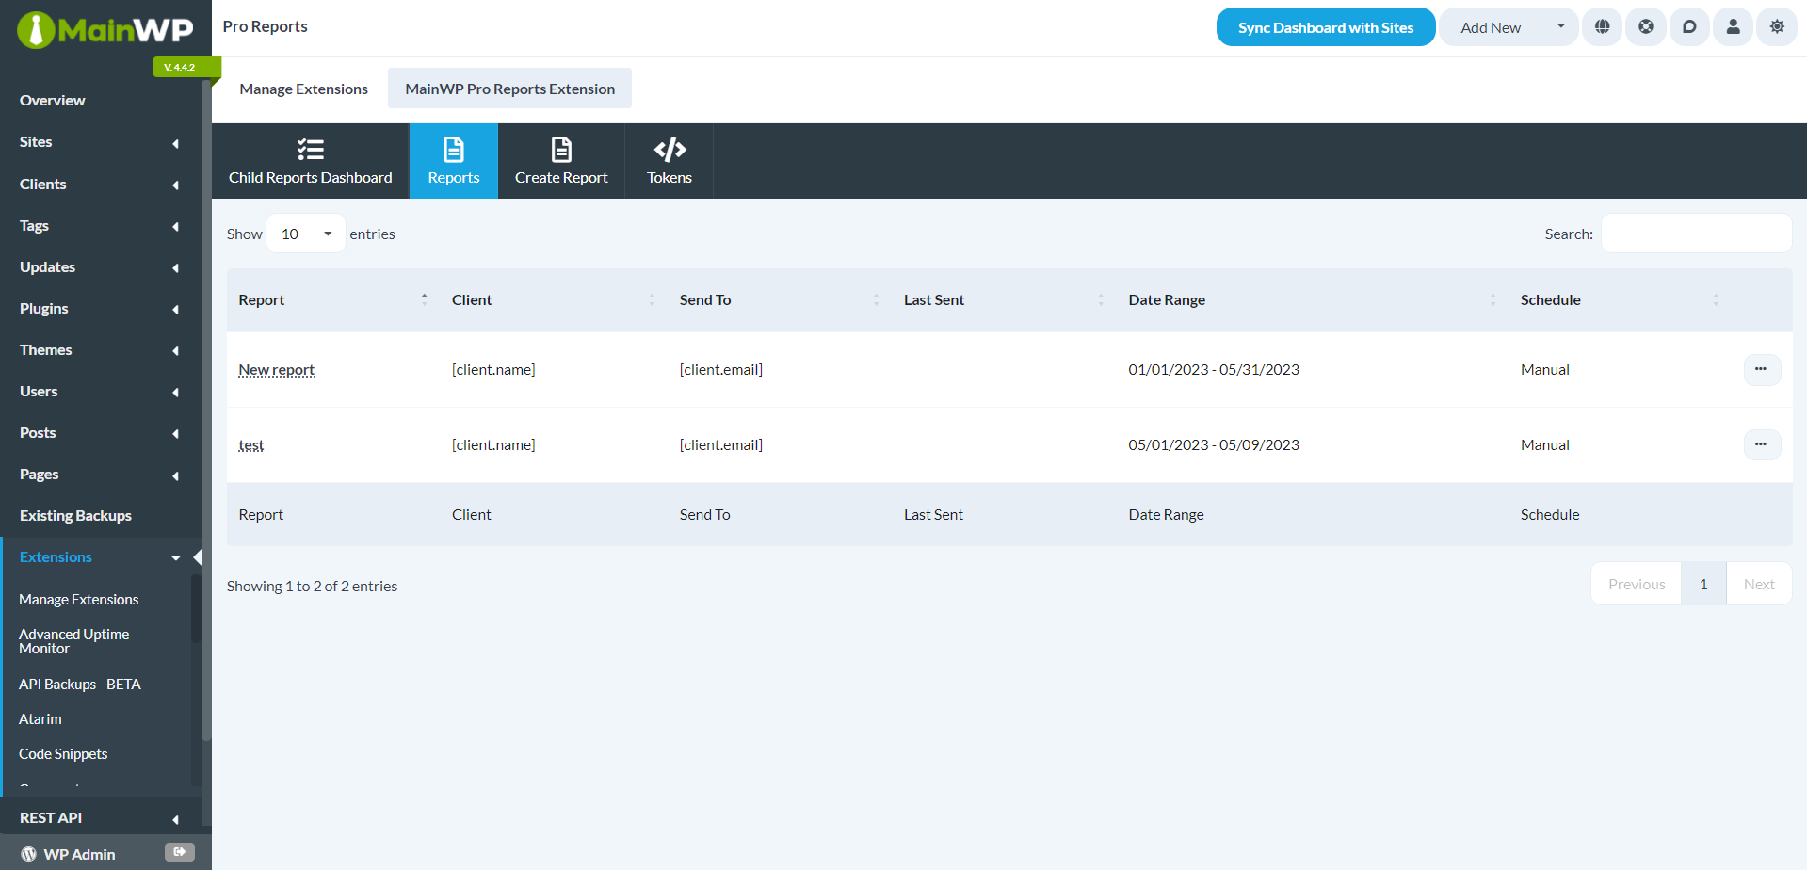Expand the Sites sidebar menu
This screenshot has height=870, width=1807.
(x=100, y=142)
